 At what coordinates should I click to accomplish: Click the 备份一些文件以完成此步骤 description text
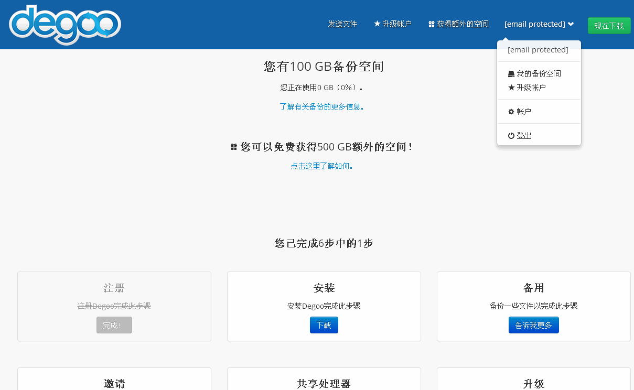pyautogui.click(x=534, y=306)
